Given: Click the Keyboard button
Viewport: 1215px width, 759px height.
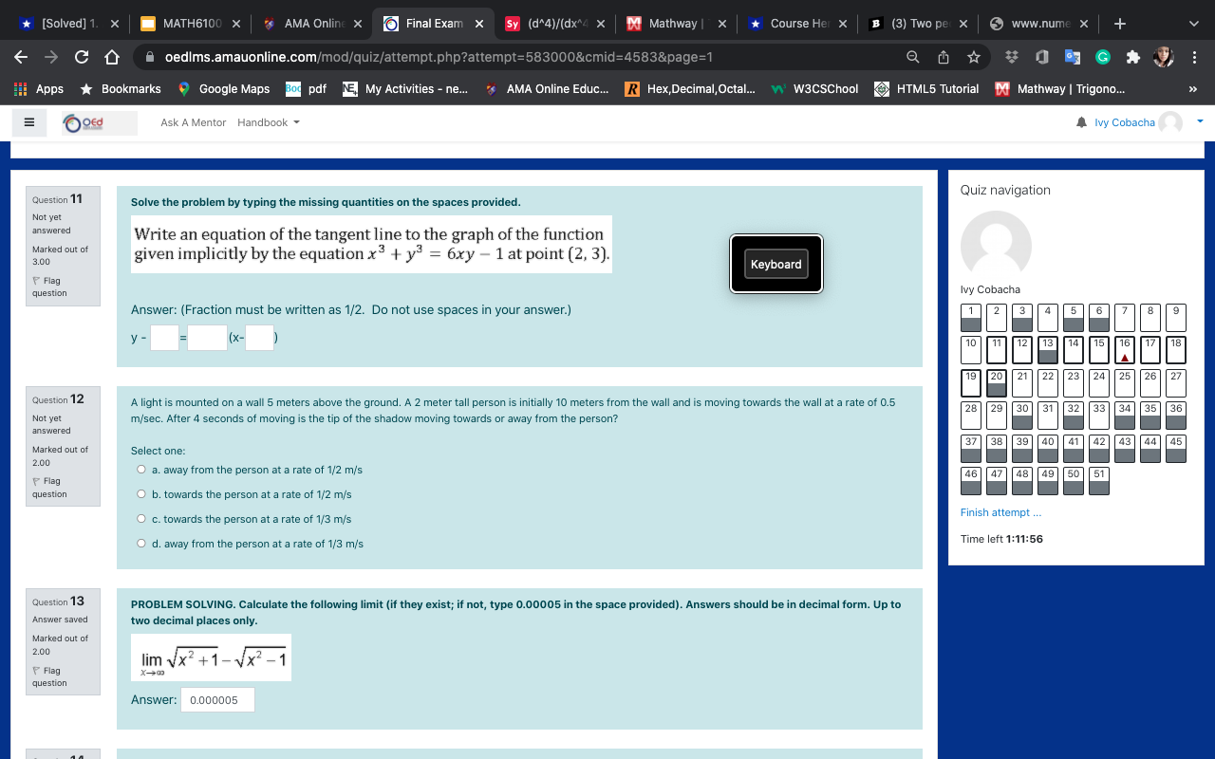Looking at the screenshot, I should click(776, 264).
